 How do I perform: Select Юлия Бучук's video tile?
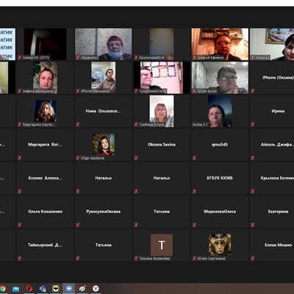[x=220, y=78]
